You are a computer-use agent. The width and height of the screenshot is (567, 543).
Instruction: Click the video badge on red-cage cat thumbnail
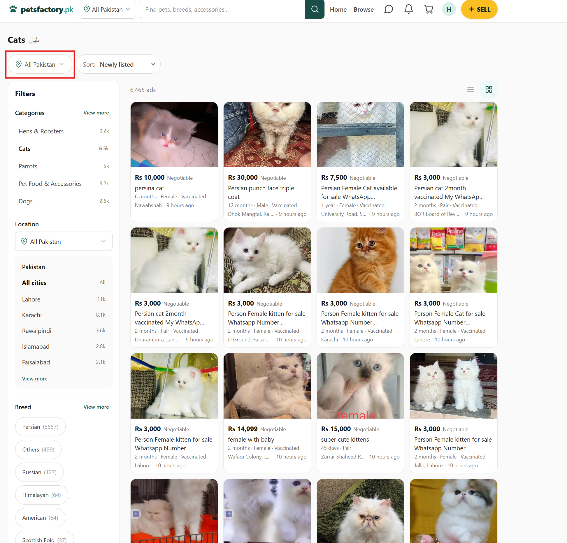point(136,514)
